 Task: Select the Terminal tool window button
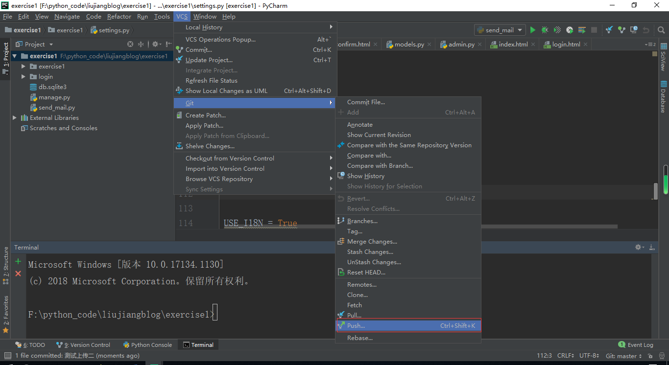pyautogui.click(x=198, y=345)
